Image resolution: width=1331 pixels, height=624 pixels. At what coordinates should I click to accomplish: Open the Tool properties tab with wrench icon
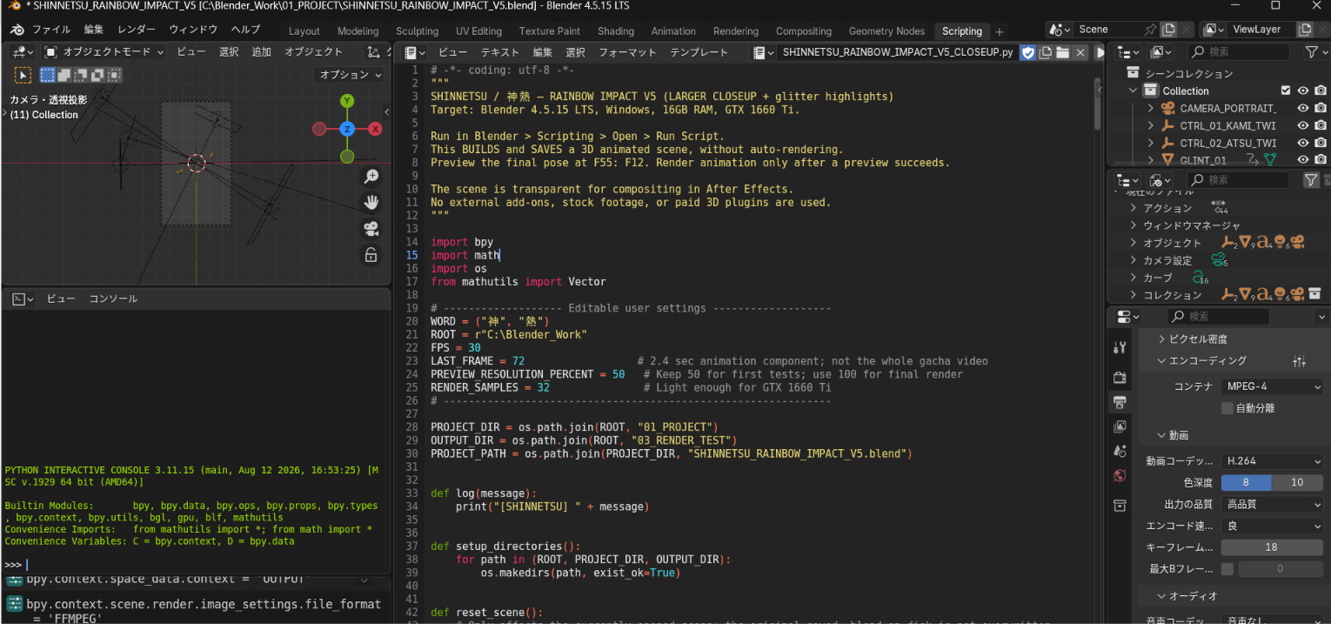pos(1120,348)
